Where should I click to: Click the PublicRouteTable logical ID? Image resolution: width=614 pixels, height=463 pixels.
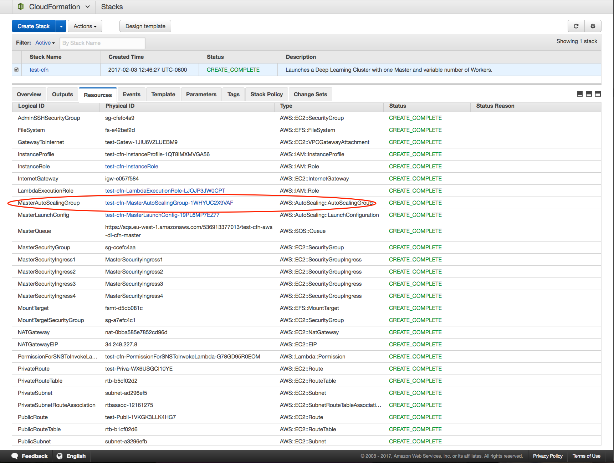pos(39,429)
